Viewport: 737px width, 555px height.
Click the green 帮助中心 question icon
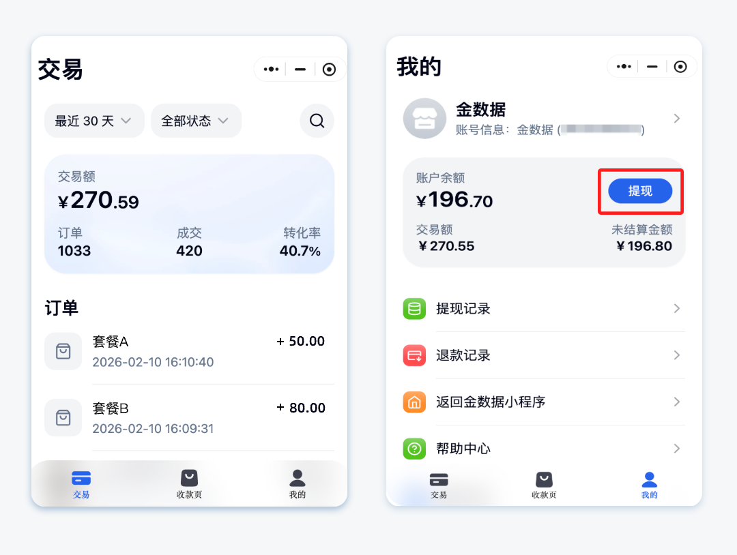click(x=414, y=449)
